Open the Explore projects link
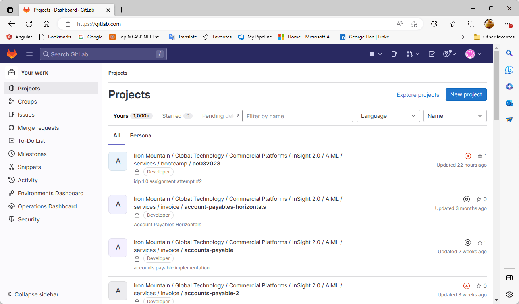The height and width of the screenshot is (304, 519). pos(418,95)
